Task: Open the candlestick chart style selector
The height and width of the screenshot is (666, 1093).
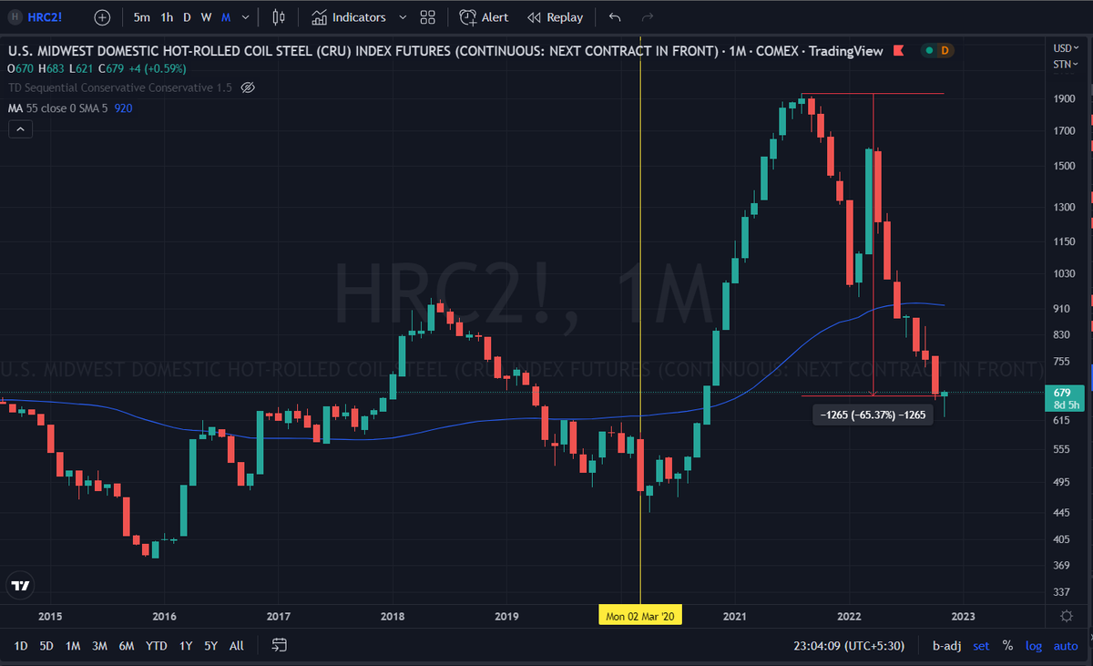Action: click(x=279, y=17)
